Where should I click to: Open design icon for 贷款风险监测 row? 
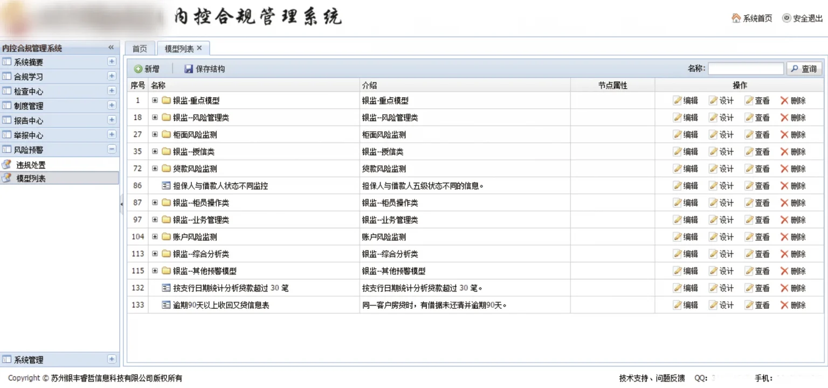pos(713,169)
